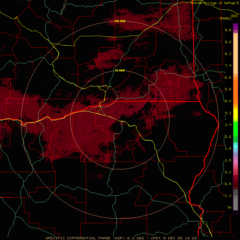Click the 5.8 scale label
Image resolution: width=240 pixels, height=240 pixels.
click(228, 89)
